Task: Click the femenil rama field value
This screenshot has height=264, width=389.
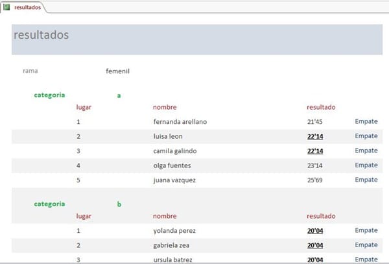Action: pos(118,71)
